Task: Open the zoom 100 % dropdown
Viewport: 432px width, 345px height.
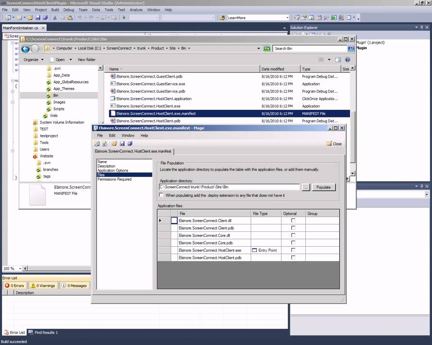Action: [20, 268]
